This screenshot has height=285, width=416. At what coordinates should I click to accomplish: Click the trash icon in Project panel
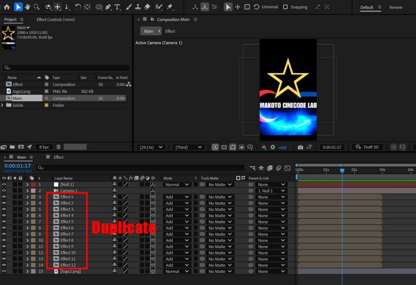coord(58,147)
